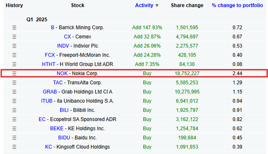The height and width of the screenshot is (154, 268).
Task: Open the NOK ticker link
Action: 62,74
